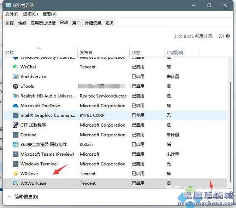Select the WXWork.exe row name
The width and height of the screenshot is (236, 208).
tap(33, 183)
